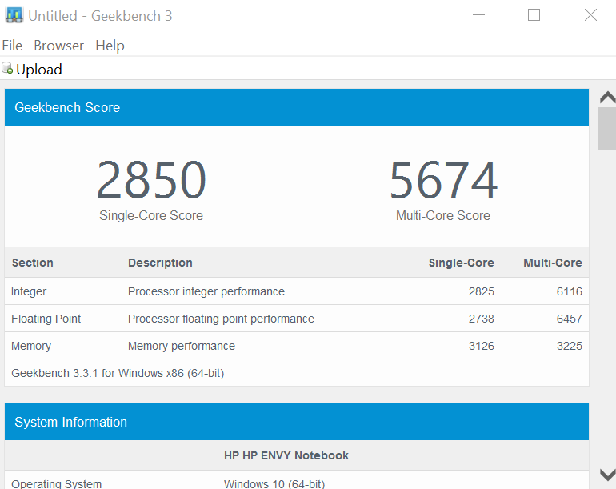Click the Description column header
Screen dimensions: 616x489
pyautogui.click(x=160, y=263)
